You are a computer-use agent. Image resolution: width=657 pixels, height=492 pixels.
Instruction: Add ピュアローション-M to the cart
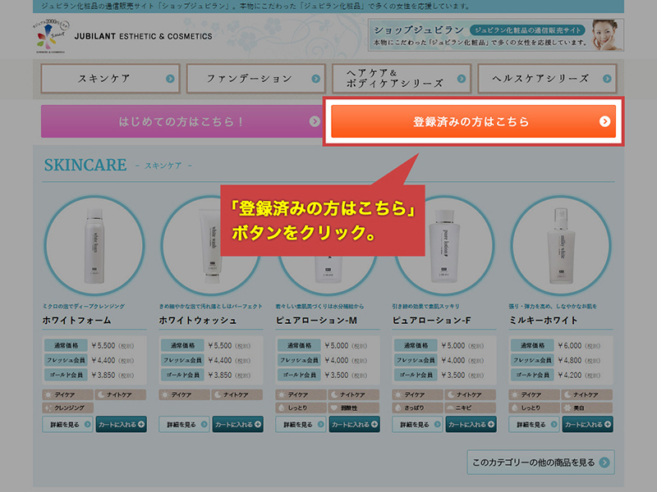(355, 424)
